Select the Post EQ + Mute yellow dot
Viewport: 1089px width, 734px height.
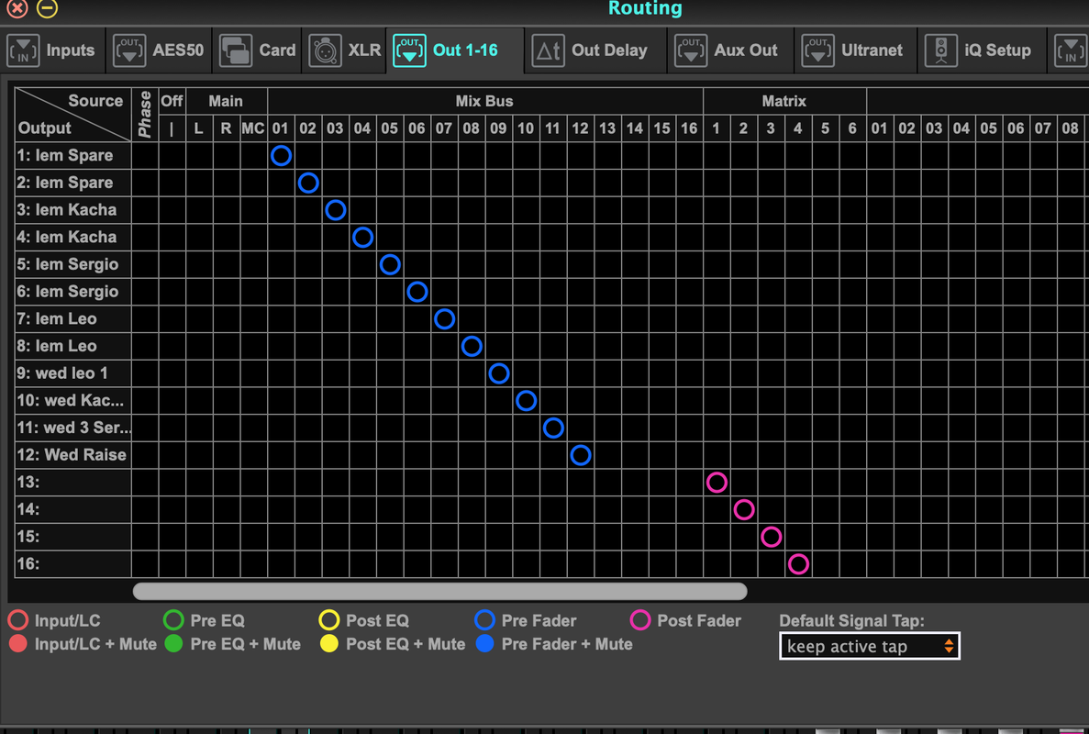coord(329,644)
